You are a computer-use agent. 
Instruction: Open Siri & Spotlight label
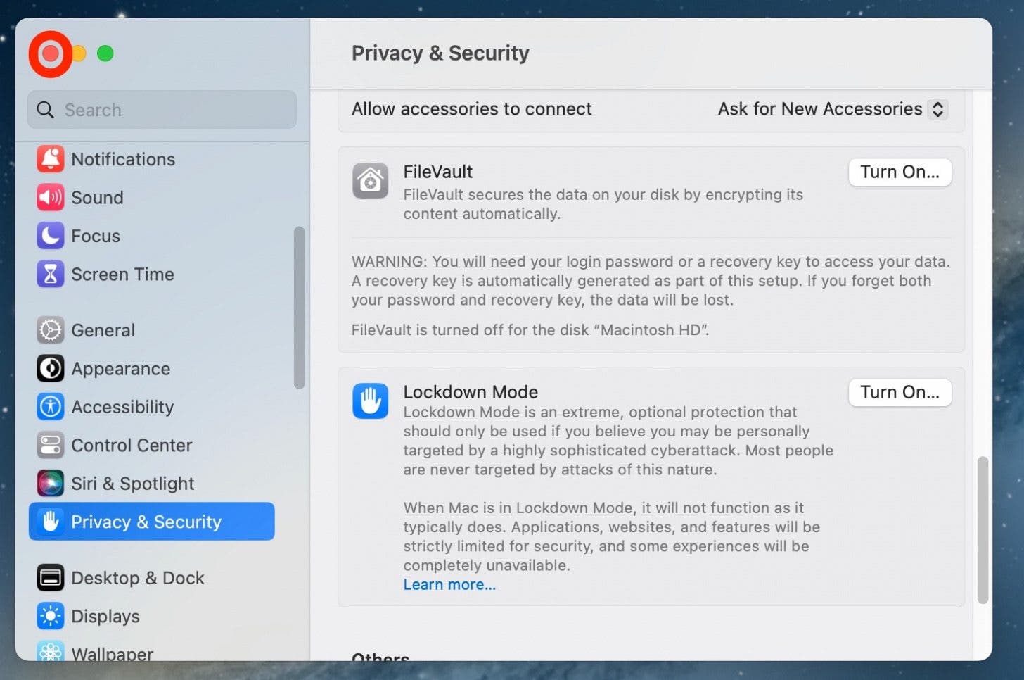point(132,484)
